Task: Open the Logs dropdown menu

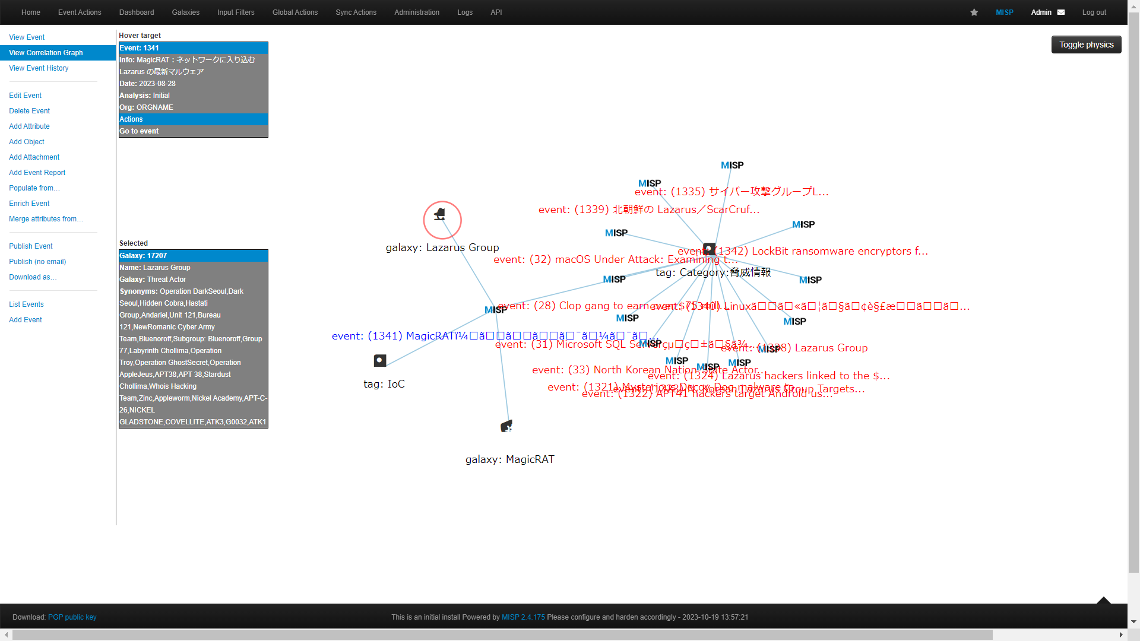Action: tap(465, 12)
